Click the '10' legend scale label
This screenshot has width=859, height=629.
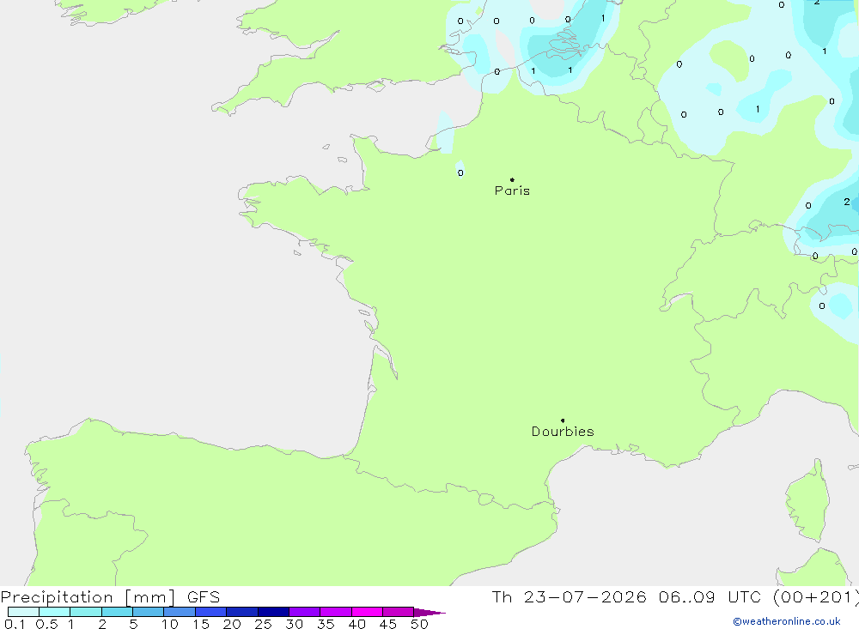(x=170, y=624)
